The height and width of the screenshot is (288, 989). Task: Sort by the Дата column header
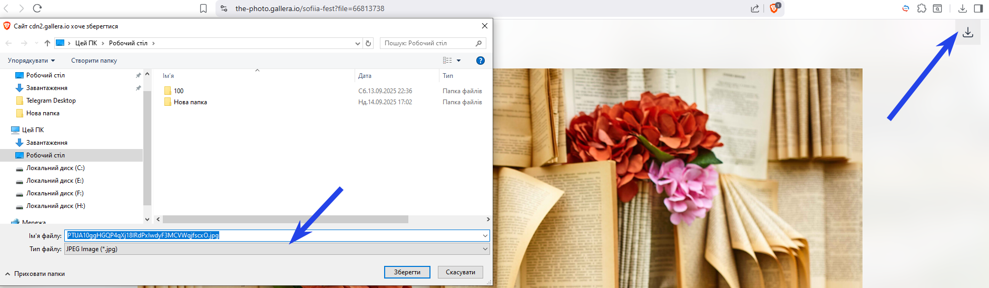pos(365,76)
